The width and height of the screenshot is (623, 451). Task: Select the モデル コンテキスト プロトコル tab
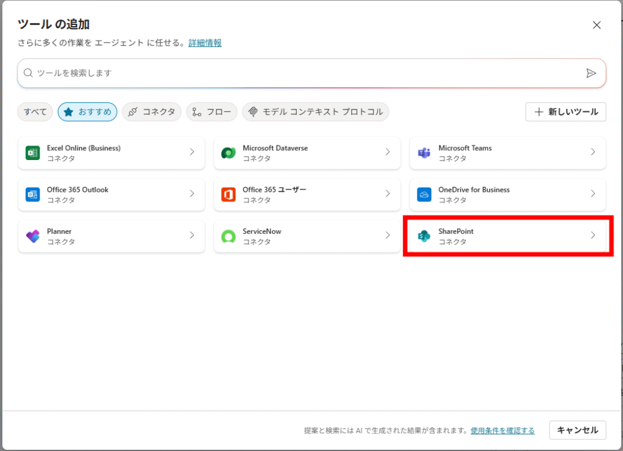coord(316,111)
